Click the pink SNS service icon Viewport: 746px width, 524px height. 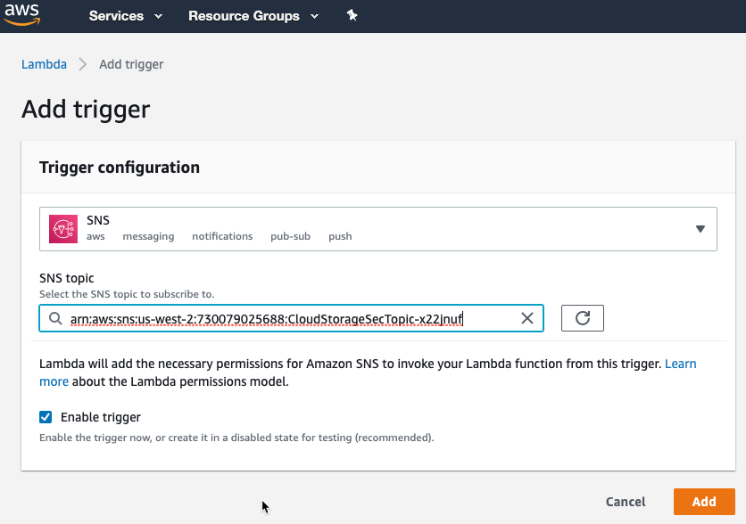pyautogui.click(x=63, y=229)
